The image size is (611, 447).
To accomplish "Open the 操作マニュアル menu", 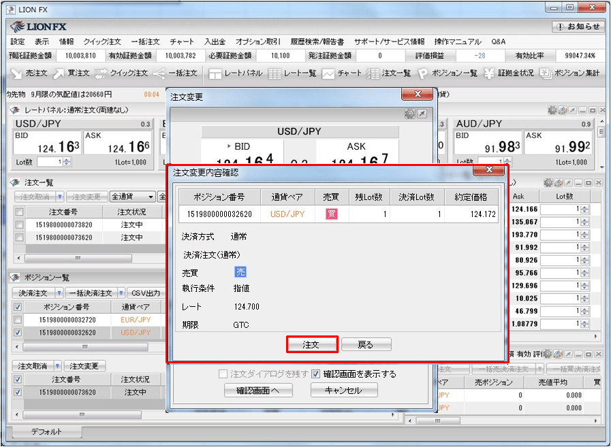I will [x=458, y=42].
